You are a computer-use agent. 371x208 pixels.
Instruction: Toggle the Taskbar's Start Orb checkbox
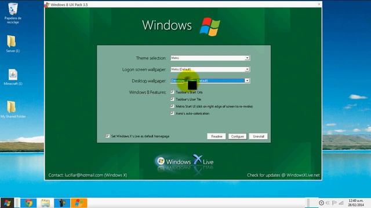pos(173,92)
